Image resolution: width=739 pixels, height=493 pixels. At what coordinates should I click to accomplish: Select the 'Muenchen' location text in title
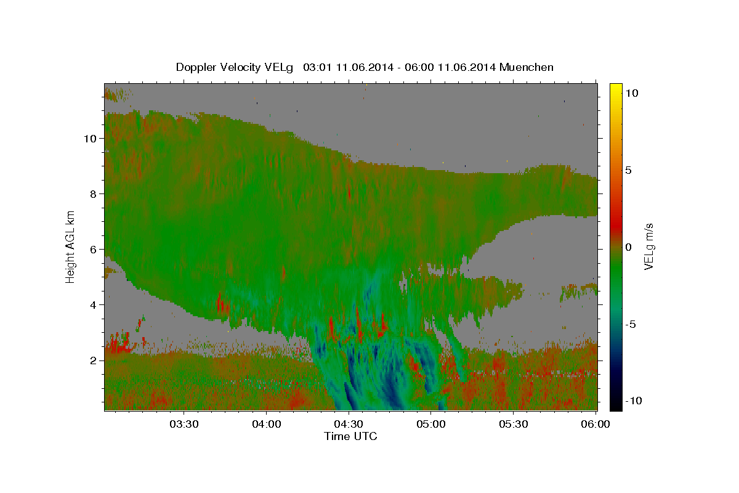[527, 67]
